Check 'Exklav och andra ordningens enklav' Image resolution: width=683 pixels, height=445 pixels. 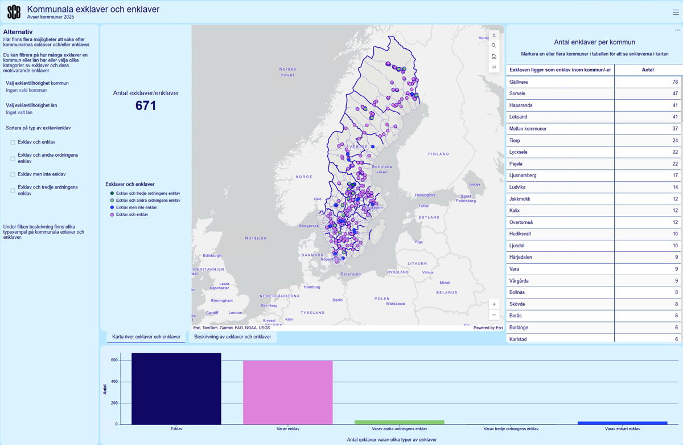[13, 158]
